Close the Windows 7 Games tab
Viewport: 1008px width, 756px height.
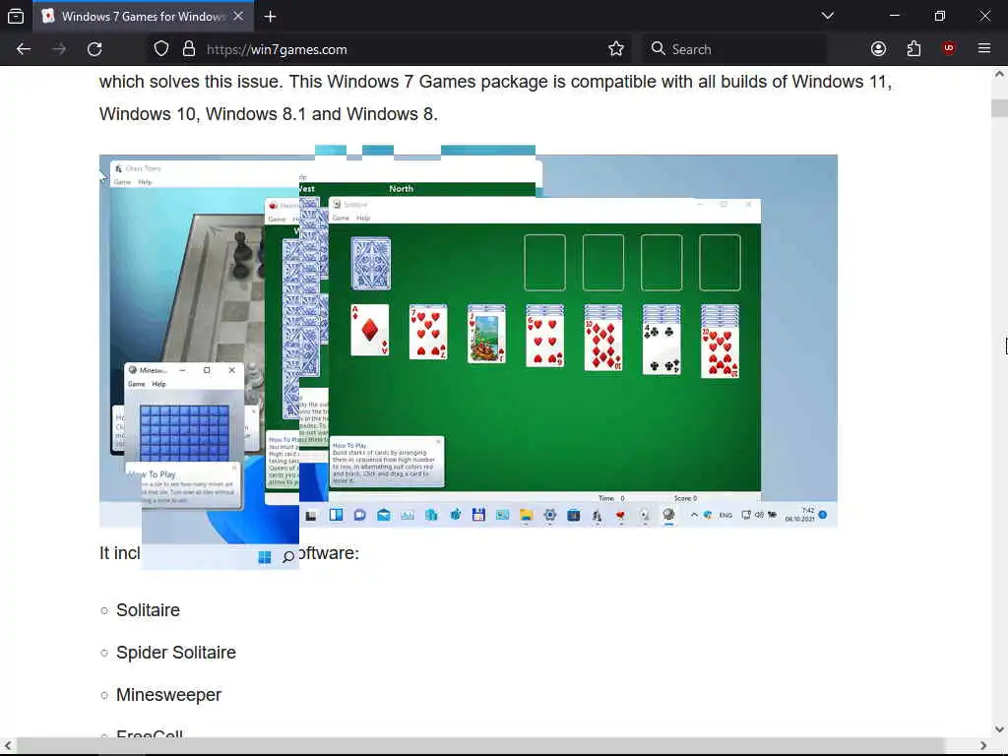coord(238,16)
